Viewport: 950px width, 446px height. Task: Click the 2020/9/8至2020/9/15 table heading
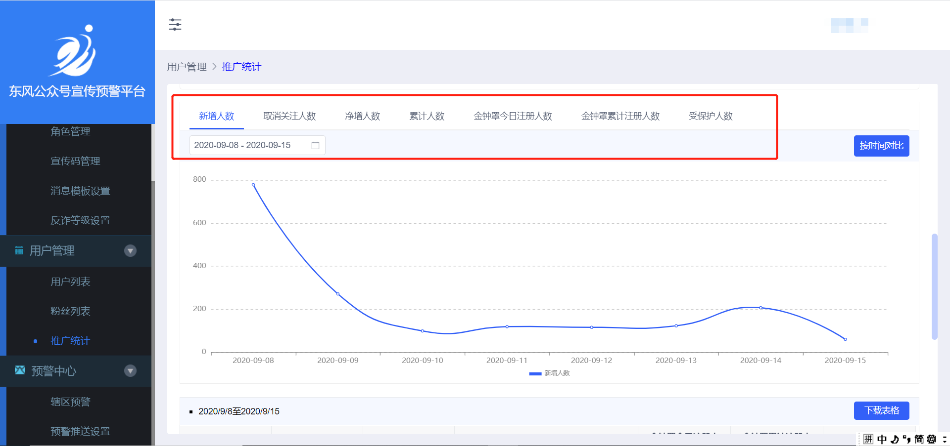239,411
